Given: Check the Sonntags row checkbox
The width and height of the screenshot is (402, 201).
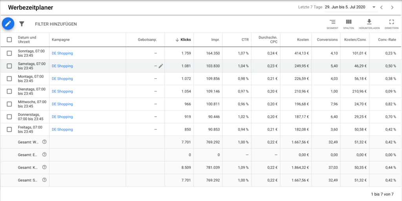Looking at the screenshot, I should click(9, 53).
